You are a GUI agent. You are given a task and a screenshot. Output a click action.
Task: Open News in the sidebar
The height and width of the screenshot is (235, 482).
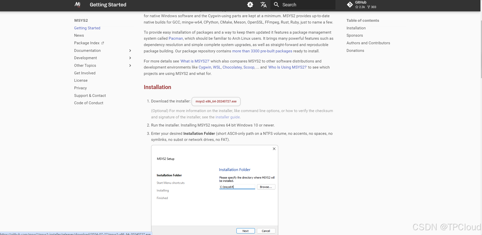click(x=79, y=35)
